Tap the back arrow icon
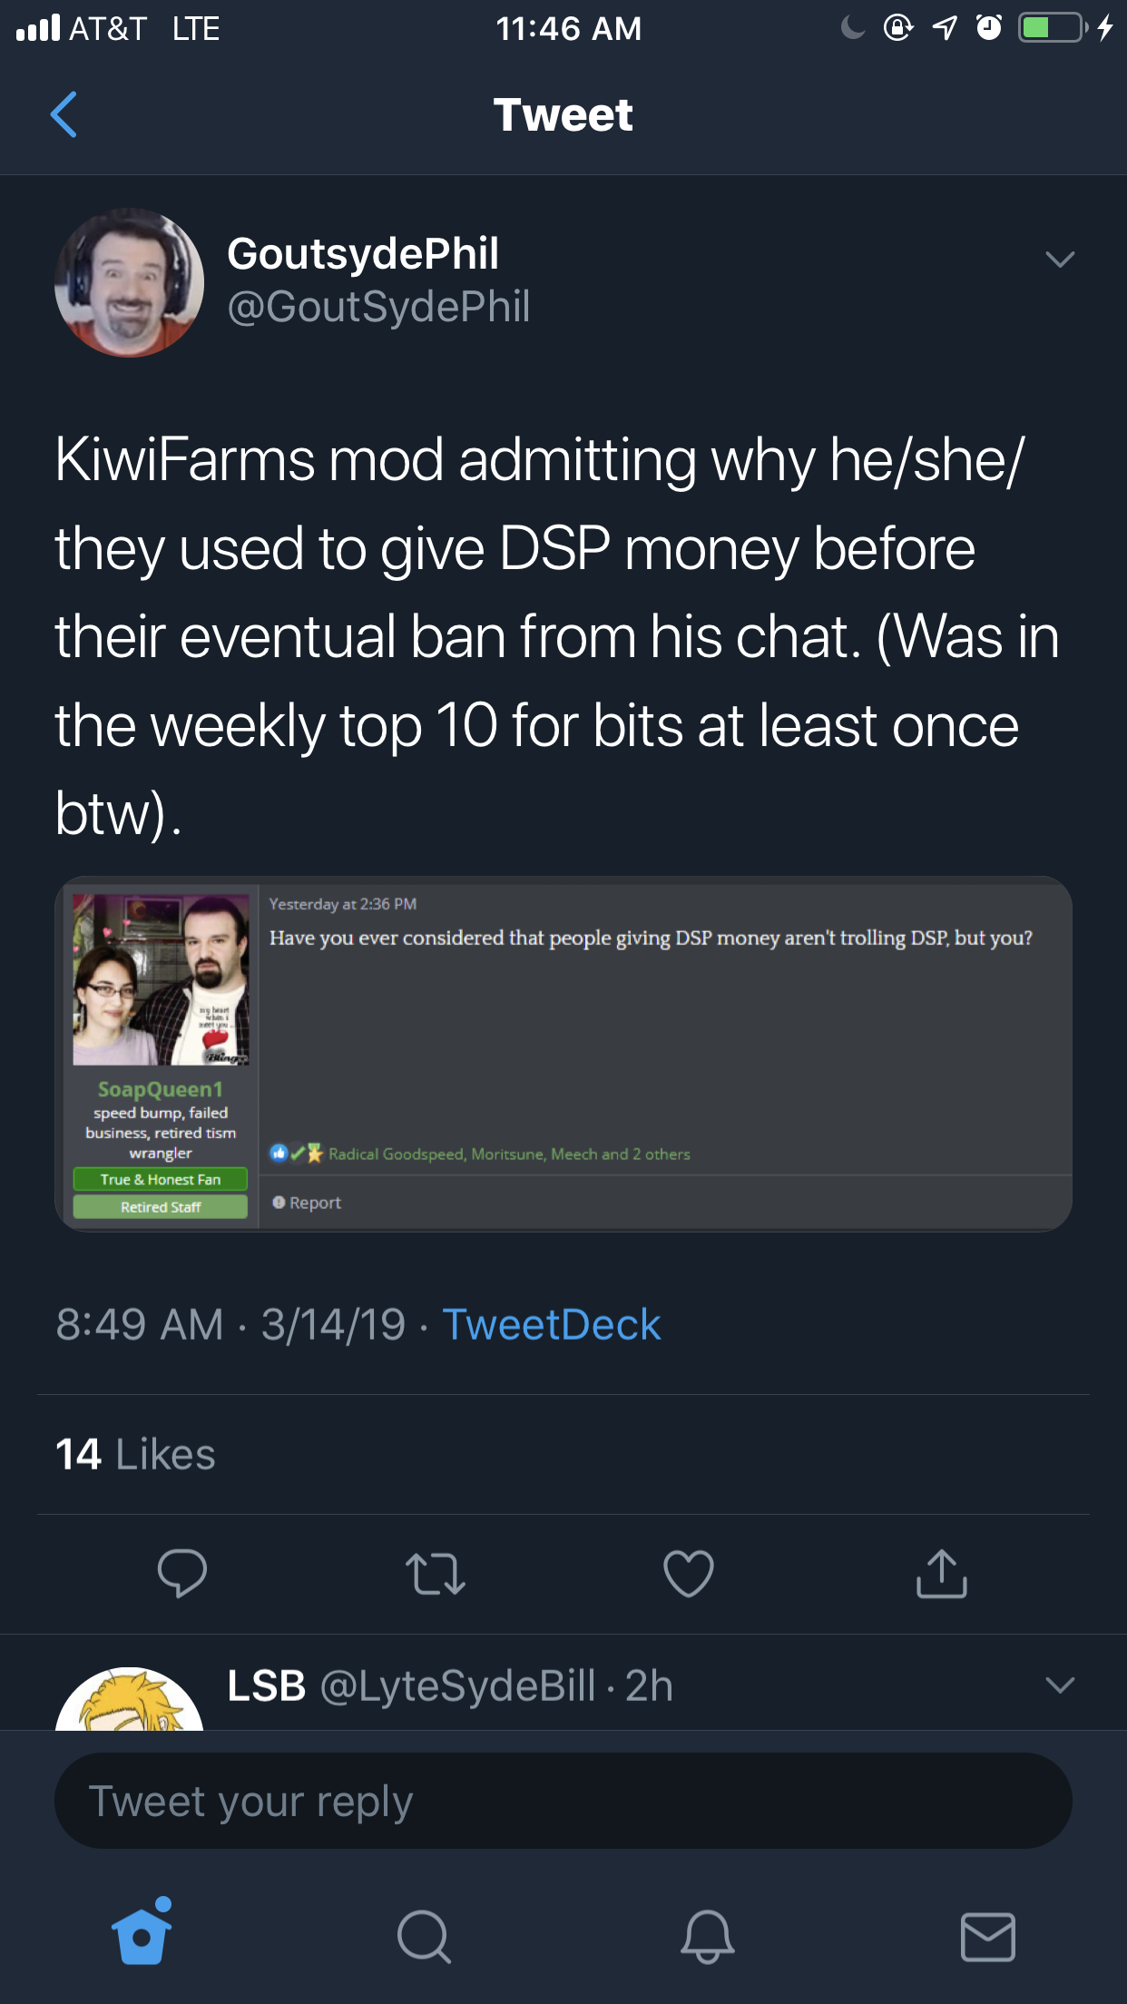 click(x=64, y=114)
